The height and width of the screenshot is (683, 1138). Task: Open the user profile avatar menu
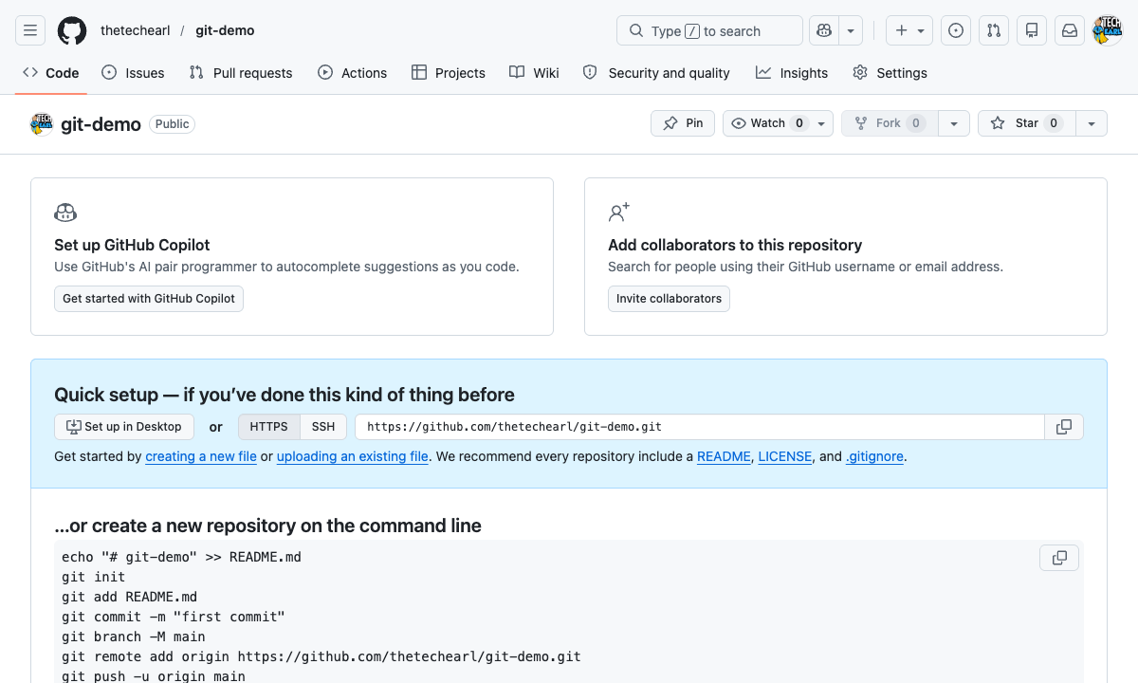coord(1108,30)
